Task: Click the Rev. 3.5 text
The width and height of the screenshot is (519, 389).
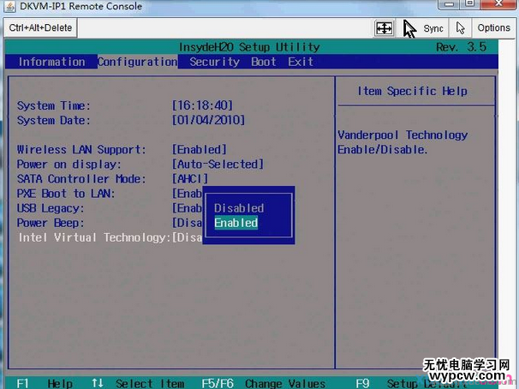Action: tap(461, 47)
